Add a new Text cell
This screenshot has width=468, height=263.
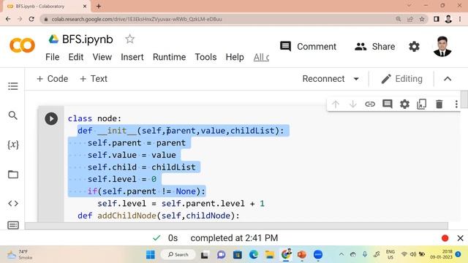coord(94,79)
